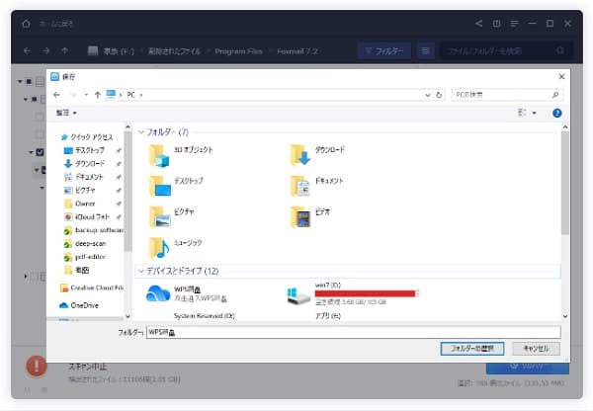593x411 pixels.
Task: Switch to list view icon beside filter
Action: coord(425,50)
